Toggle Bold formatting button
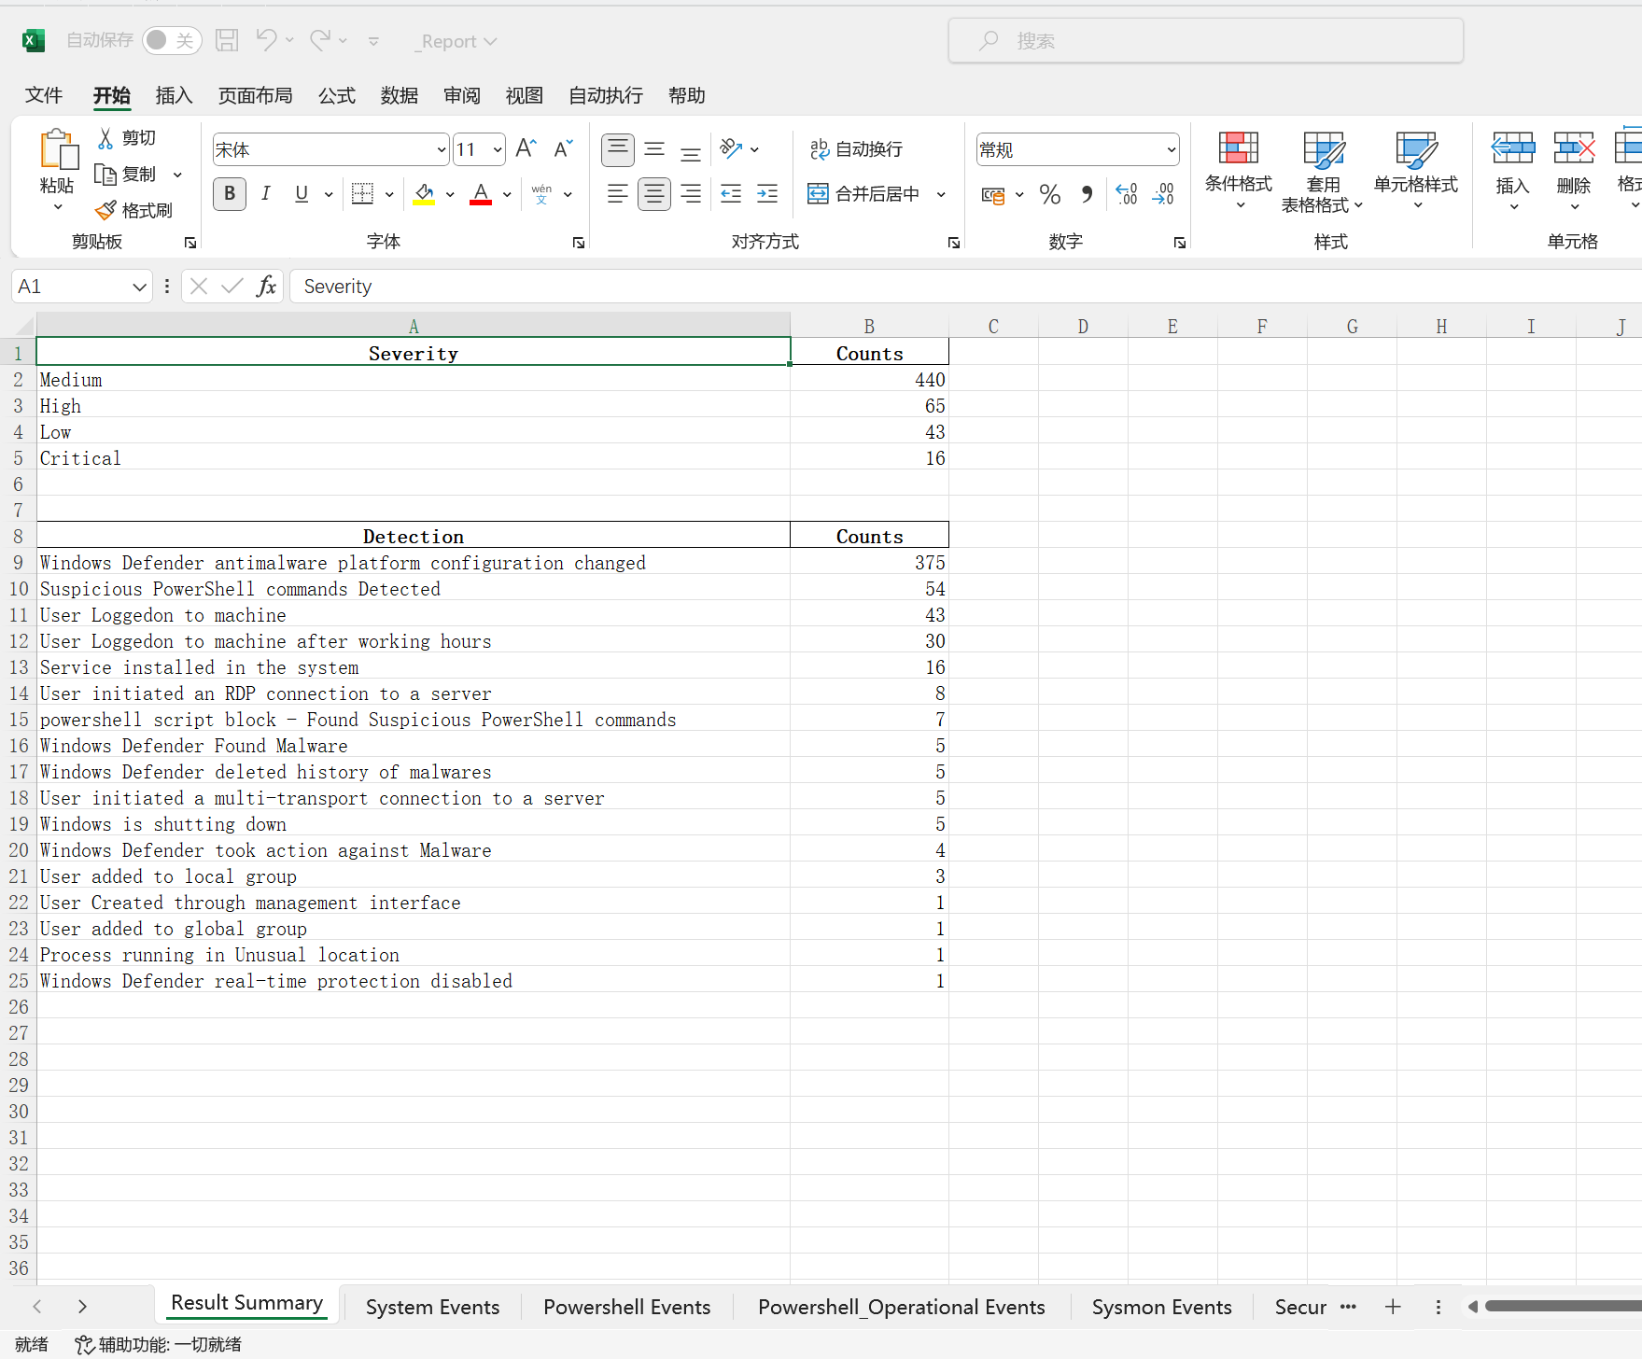This screenshot has height=1359, width=1642. point(230,194)
